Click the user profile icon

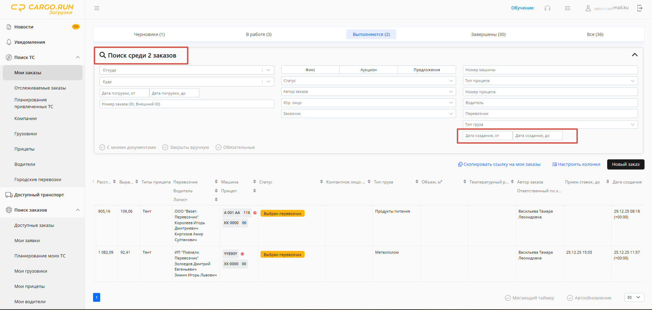[588, 8]
